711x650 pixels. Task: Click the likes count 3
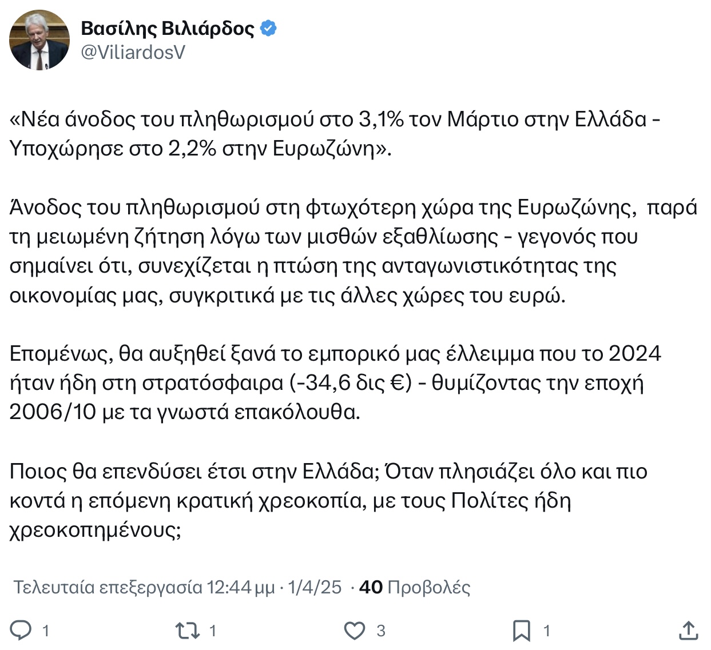point(381,631)
